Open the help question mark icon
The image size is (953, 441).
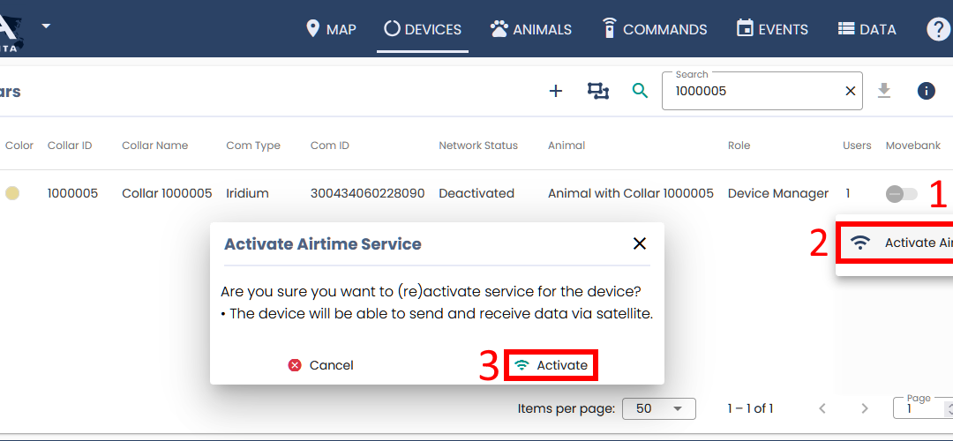point(938,29)
